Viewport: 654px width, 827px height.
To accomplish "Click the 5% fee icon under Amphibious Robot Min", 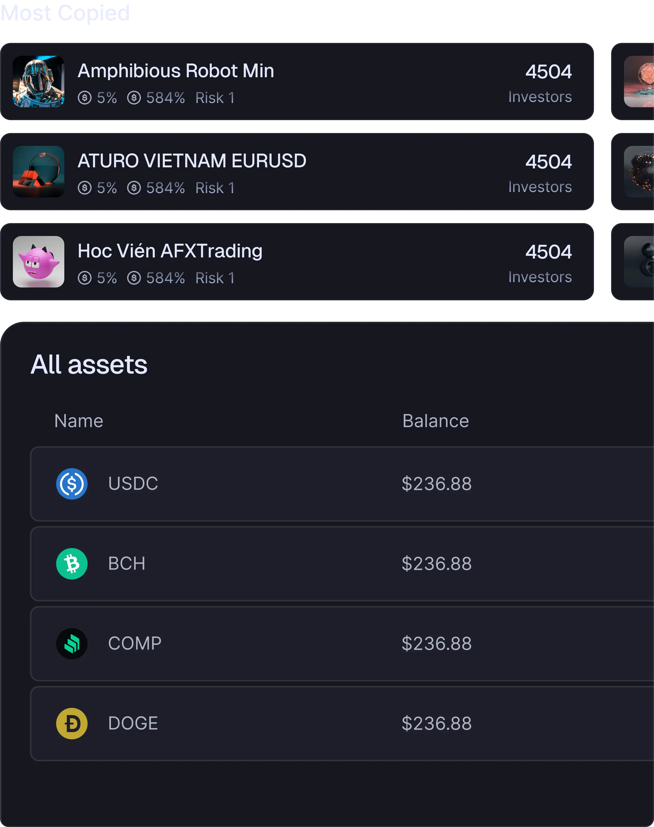I will tap(85, 98).
